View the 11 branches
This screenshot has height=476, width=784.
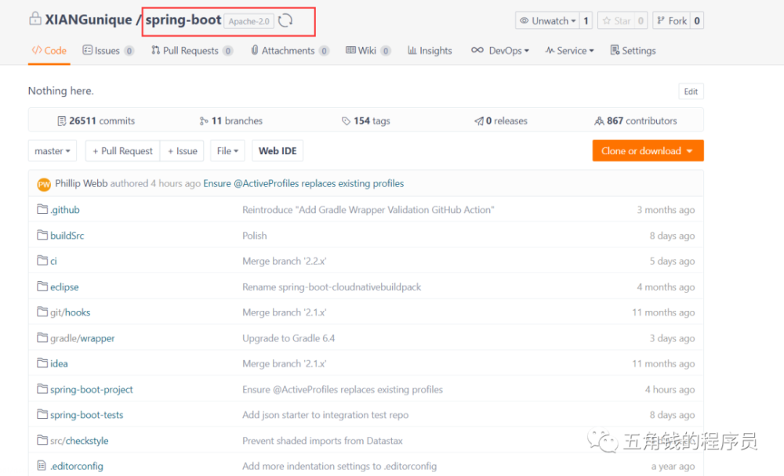coord(230,121)
